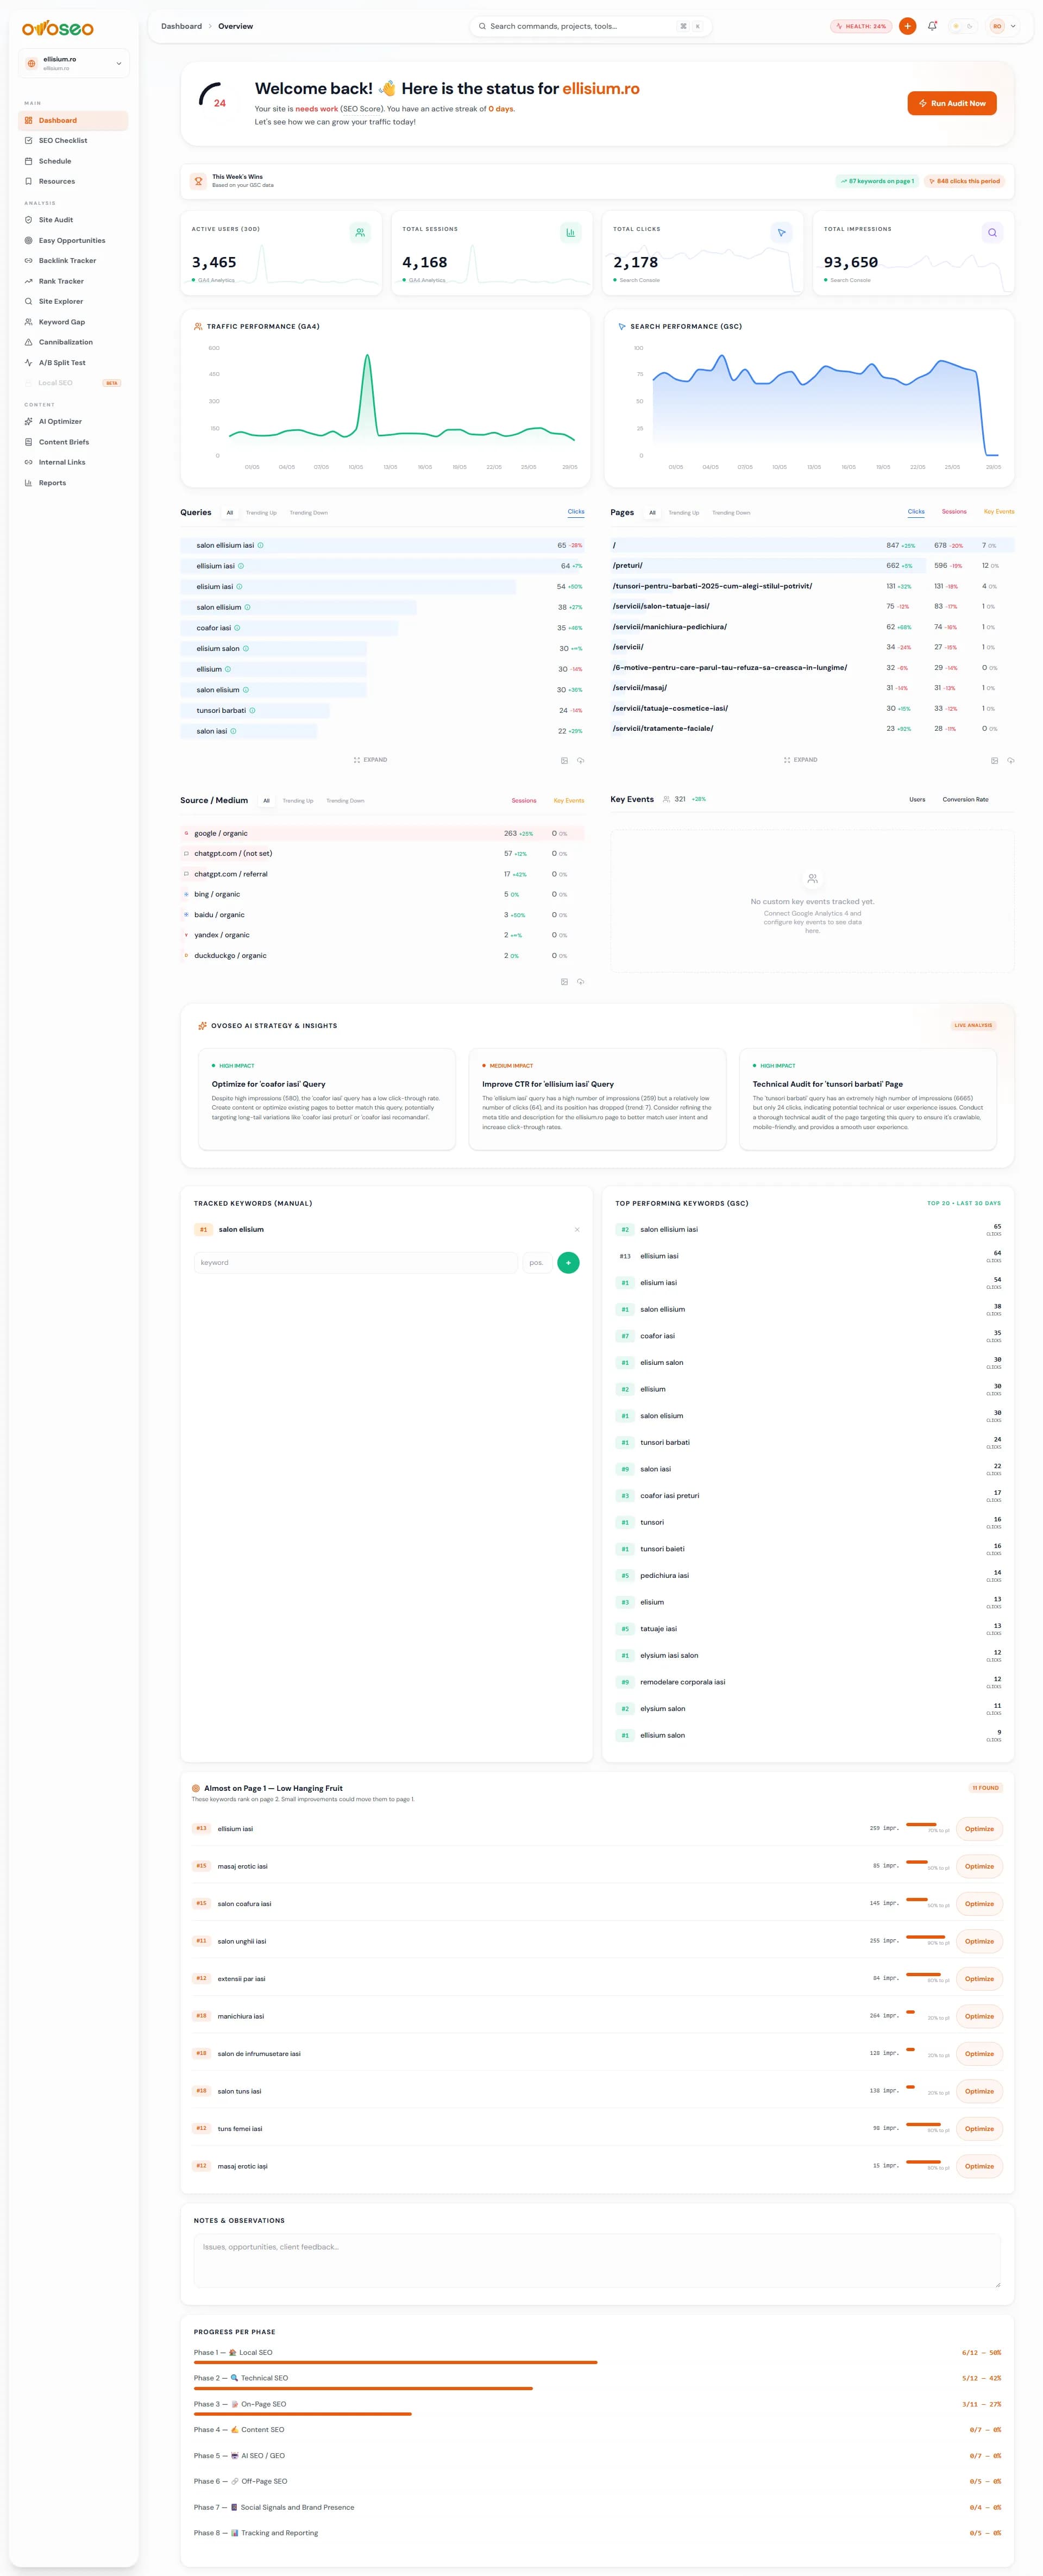Viewport: 1043px width, 2576px height.
Task: Open Cannibalization report
Action: (73, 342)
